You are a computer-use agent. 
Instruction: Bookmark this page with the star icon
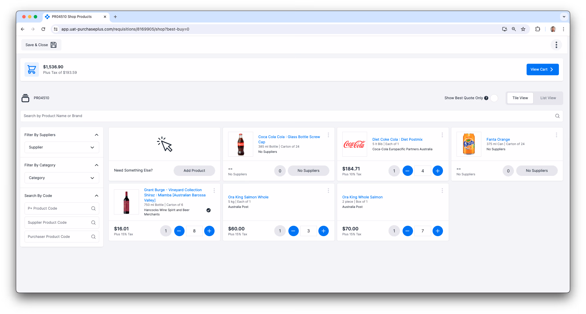click(x=523, y=29)
